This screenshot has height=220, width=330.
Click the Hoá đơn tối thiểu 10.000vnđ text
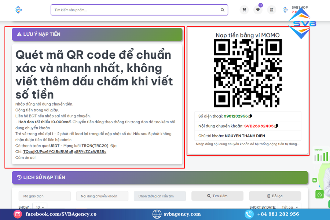[x=45, y=122]
